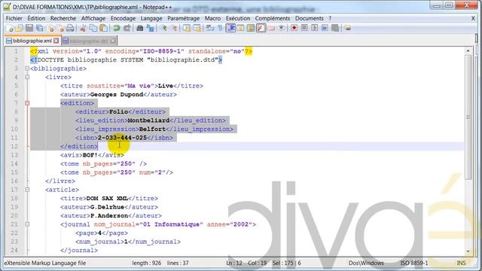The width and height of the screenshot is (482, 271).
Task: Click the editor's vertical scrollbar thumb
Action: (x=468, y=117)
